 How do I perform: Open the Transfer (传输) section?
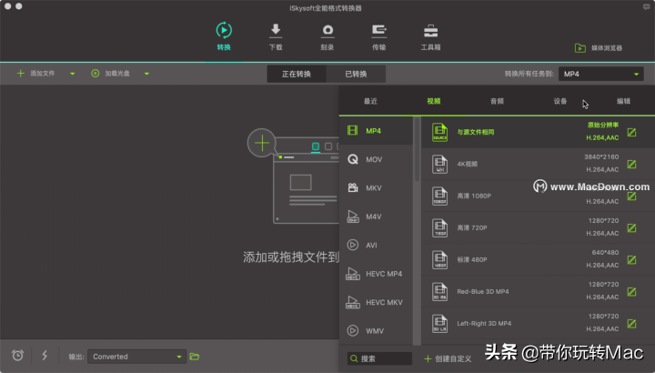pyautogui.click(x=378, y=36)
